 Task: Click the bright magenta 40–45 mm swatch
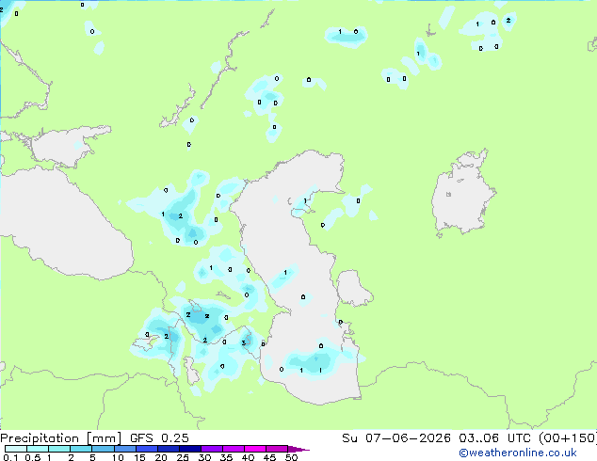[x=255, y=449]
